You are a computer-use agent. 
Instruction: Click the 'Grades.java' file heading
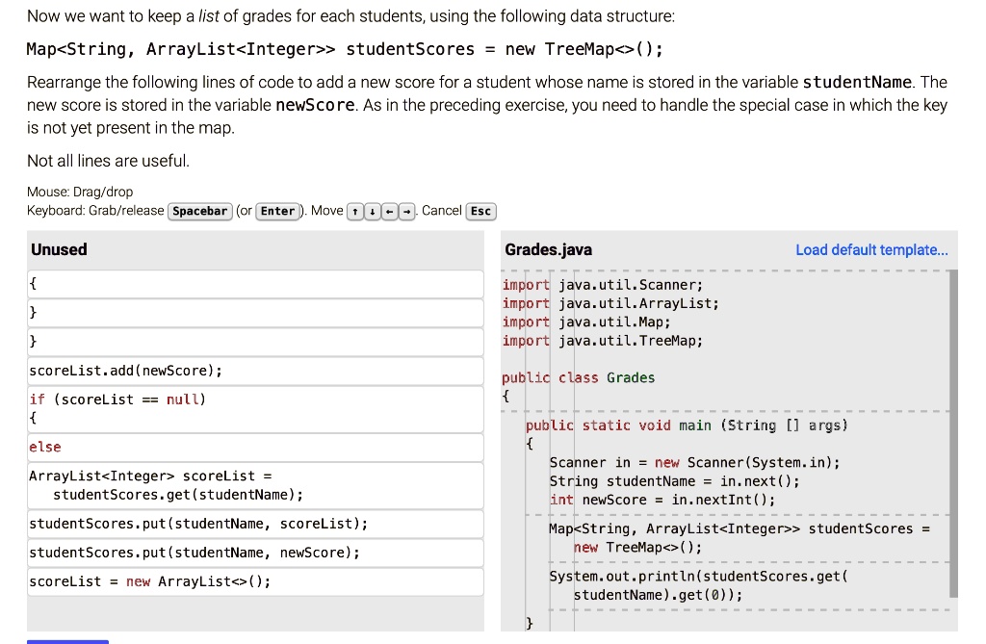pos(548,249)
